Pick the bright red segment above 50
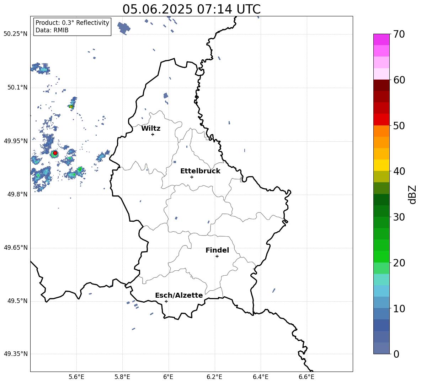Viewport: 421px width, 384px height. coord(382,120)
